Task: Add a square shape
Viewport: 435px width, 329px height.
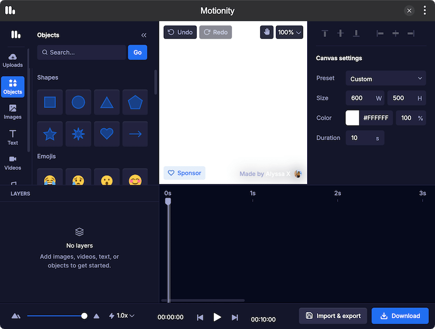Action: click(x=50, y=102)
